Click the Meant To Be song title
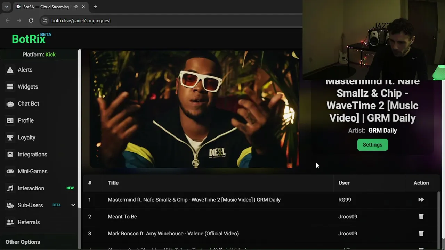The image size is (445, 250). (122, 217)
